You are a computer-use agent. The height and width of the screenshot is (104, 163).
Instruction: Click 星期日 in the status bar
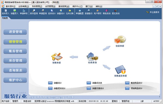point(114,101)
